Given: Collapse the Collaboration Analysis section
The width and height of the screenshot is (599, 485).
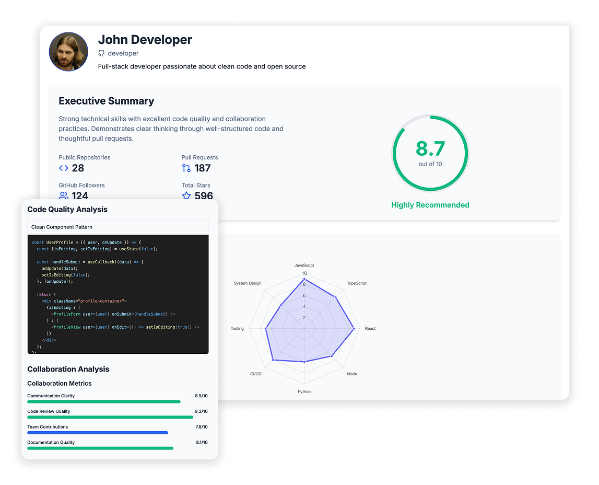Looking at the screenshot, I should click(68, 369).
